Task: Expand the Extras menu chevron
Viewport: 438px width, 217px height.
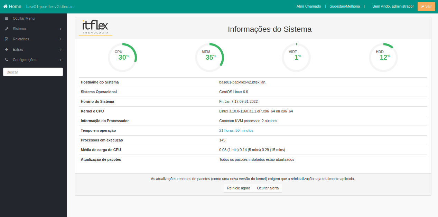Action: 60,50
